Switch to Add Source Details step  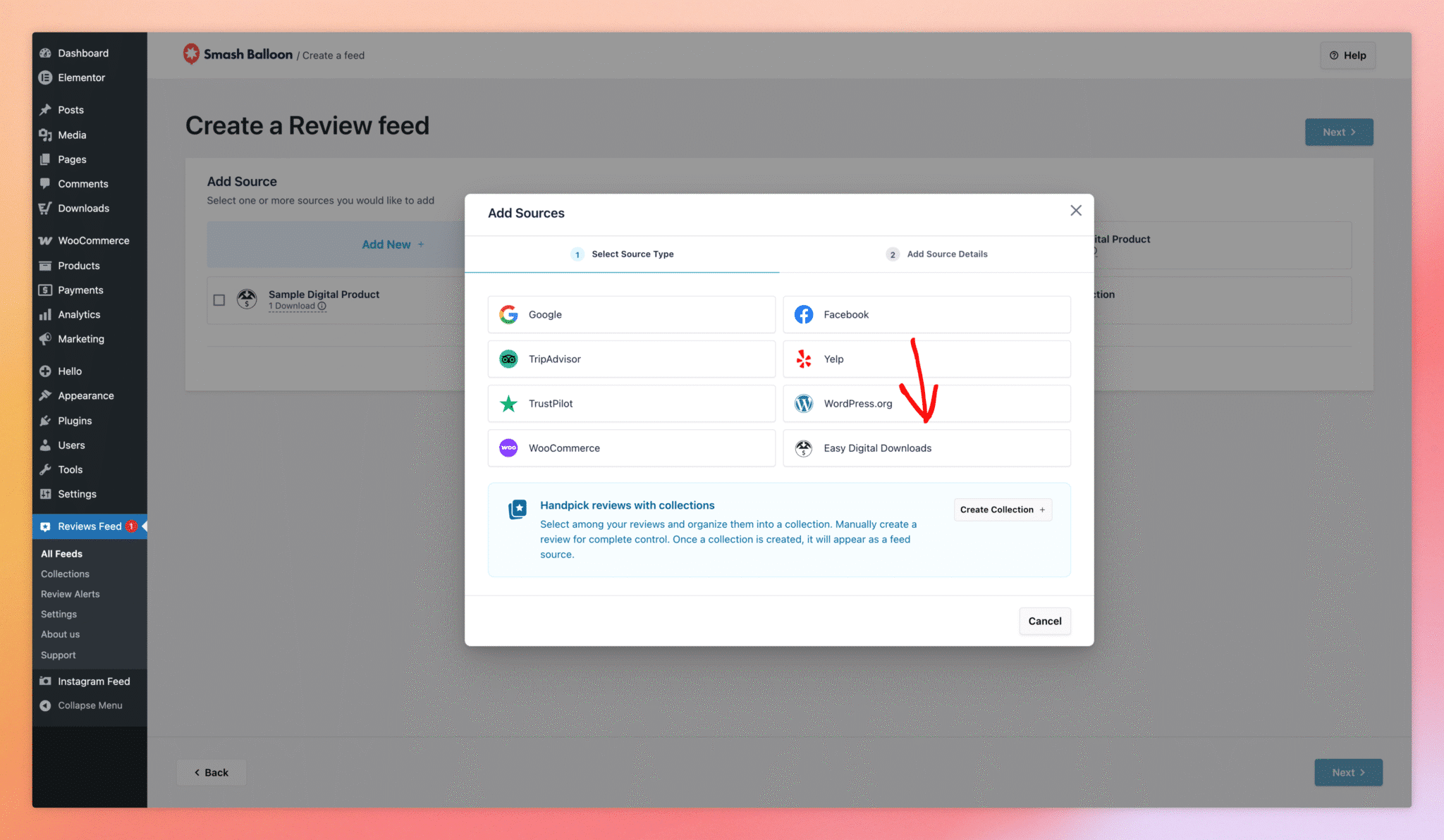click(936, 254)
